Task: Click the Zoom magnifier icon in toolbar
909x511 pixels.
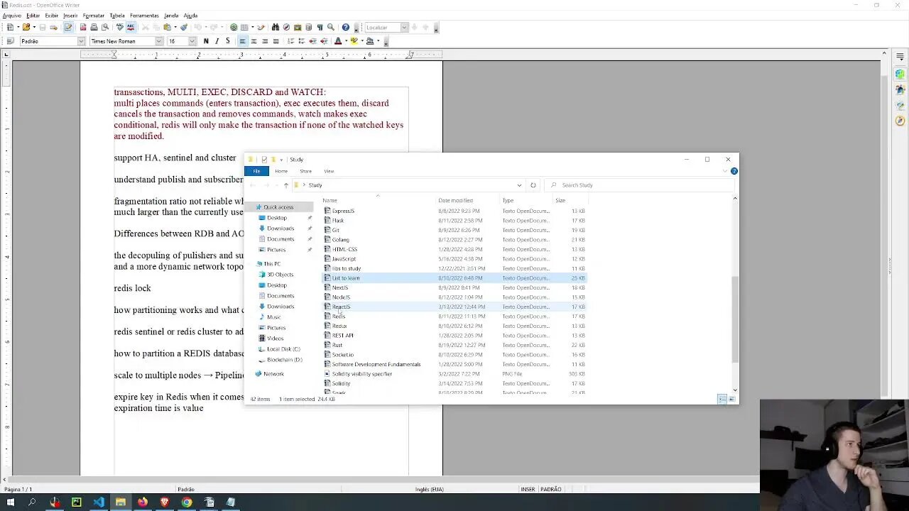Action: pos(331,28)
